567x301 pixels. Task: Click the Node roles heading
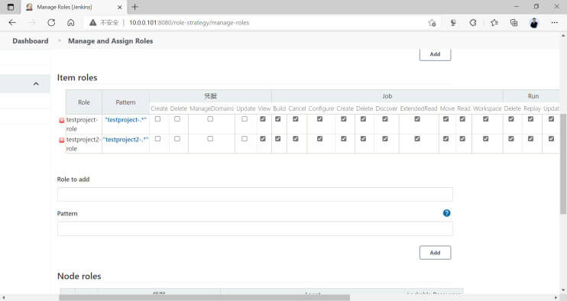coord(79,276)
